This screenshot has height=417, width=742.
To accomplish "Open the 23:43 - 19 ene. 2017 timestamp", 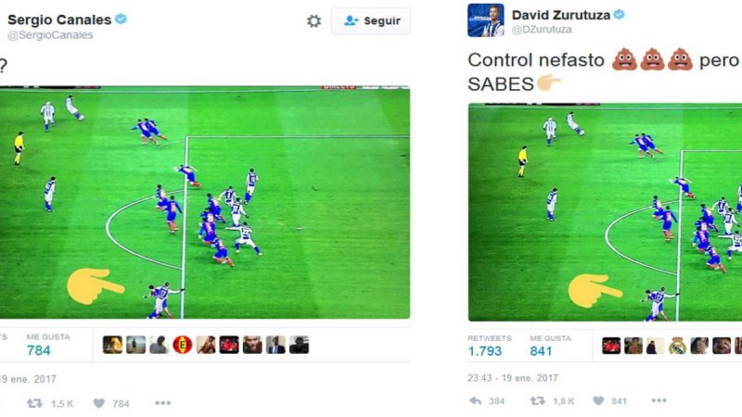I will click(x=513, y=378).
